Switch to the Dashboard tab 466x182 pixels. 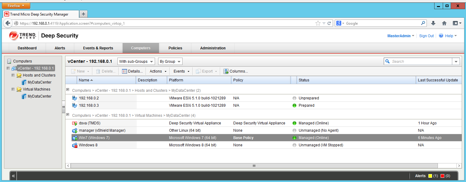point(27,48)
